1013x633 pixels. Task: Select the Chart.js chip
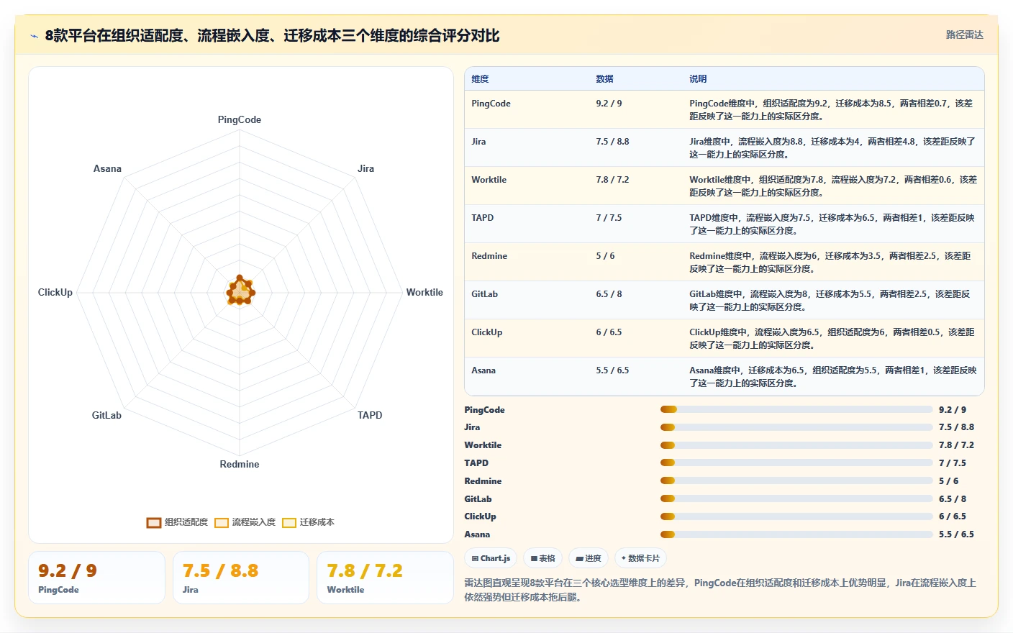click(491, 558)
